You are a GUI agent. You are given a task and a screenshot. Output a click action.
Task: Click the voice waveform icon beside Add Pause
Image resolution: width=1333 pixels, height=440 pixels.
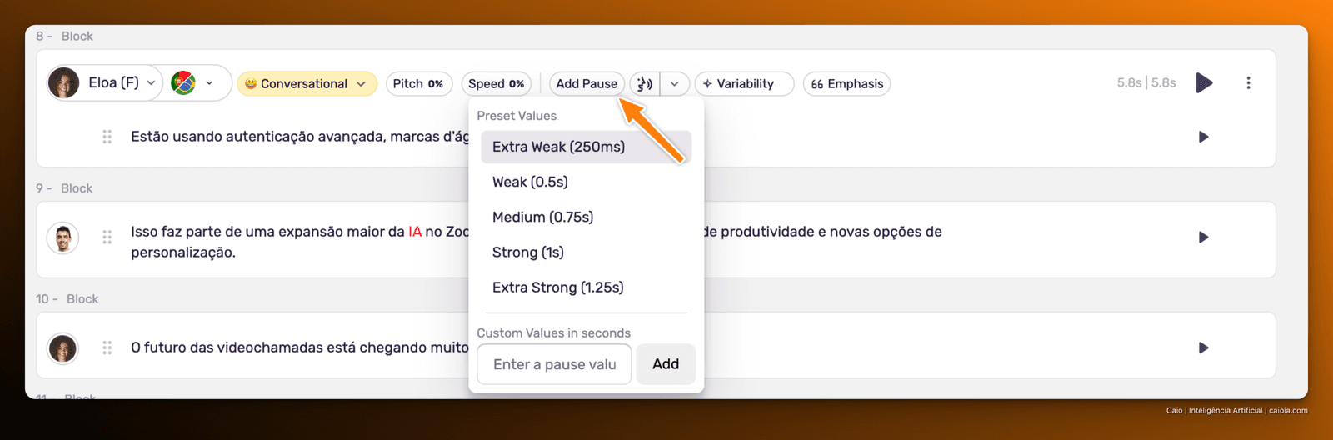[x=645, y=83]
